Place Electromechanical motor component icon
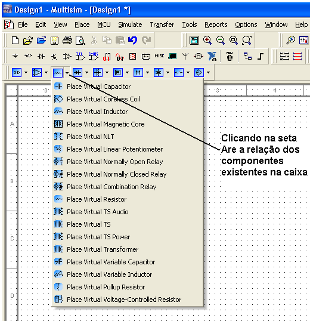Viewport: 310px width, 321px height. (x=199, y=56)
